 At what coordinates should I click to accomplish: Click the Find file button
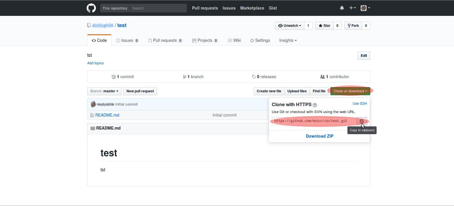(x=319, y=91)
